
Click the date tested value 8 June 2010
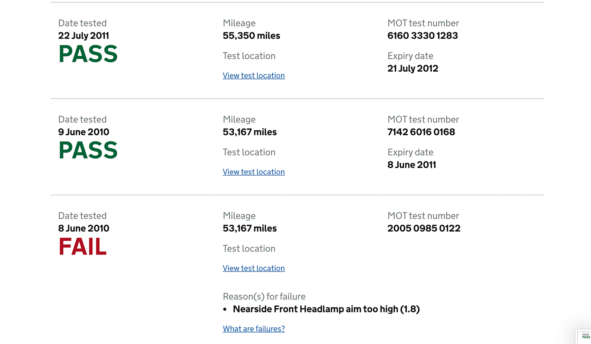83,228
